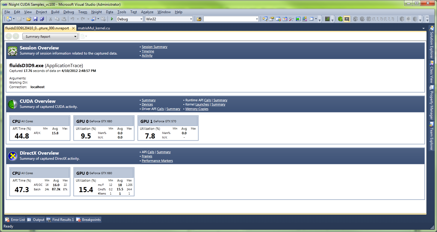This screenshot has height=232, width=437.
Task: Click the Start Debugging green arrow
Action: (111, 19)
